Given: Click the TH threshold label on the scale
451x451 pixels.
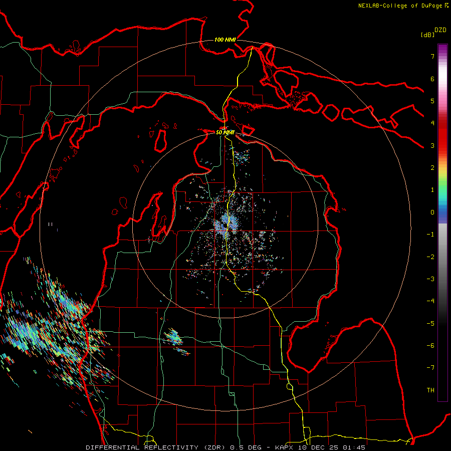Looking at the screenshot, I should 430,390.
